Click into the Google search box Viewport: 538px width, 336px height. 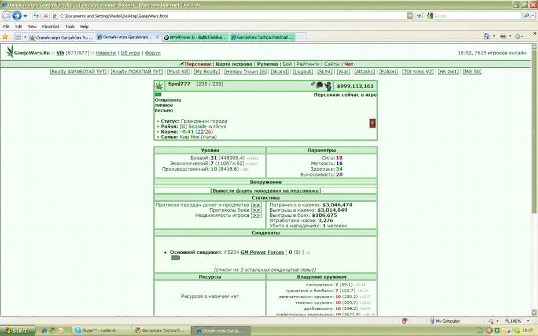(477, 16)
